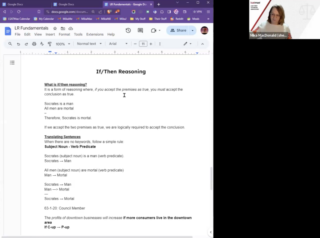Open version history clock icon
This screenshot has width=320, height=238.
pyautogui.click(x=128, y=30)
